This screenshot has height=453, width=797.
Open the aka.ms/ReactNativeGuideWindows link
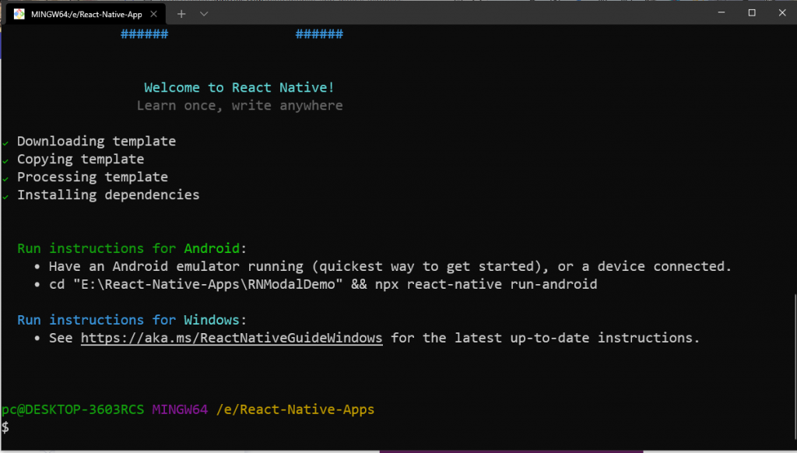point(231,338)
